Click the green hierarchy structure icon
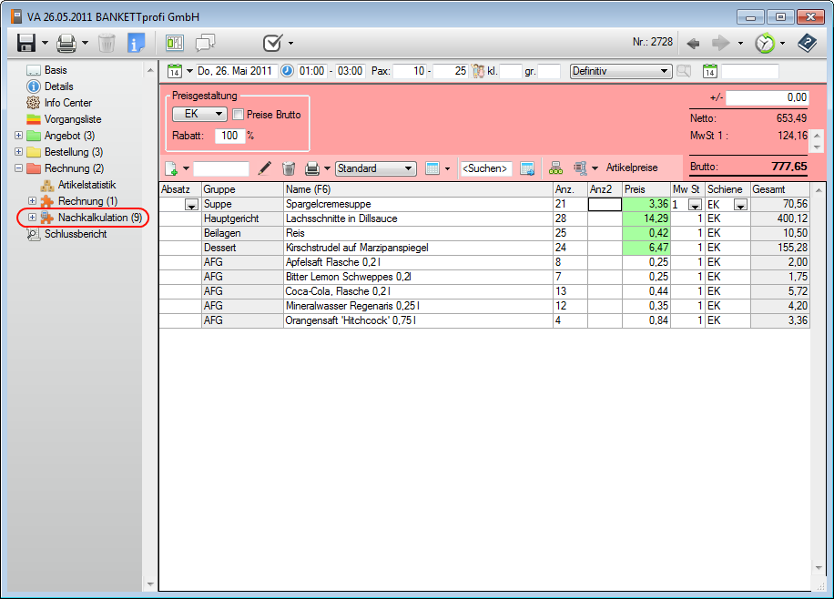 pyautogui.click(x=555, y=168)
